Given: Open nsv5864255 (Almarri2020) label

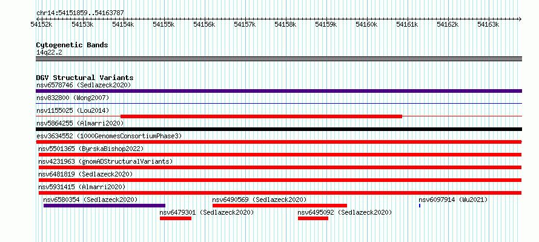Looking at the screenshot, I should [x=80, y=123].
